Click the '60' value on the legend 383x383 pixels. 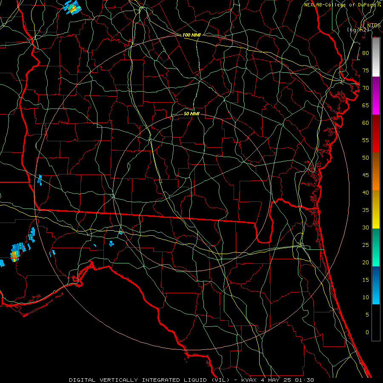tap(366, 123)
